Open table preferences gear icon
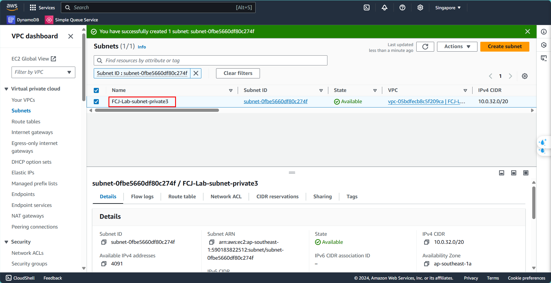551x283 pixels. tap(525, 76)
